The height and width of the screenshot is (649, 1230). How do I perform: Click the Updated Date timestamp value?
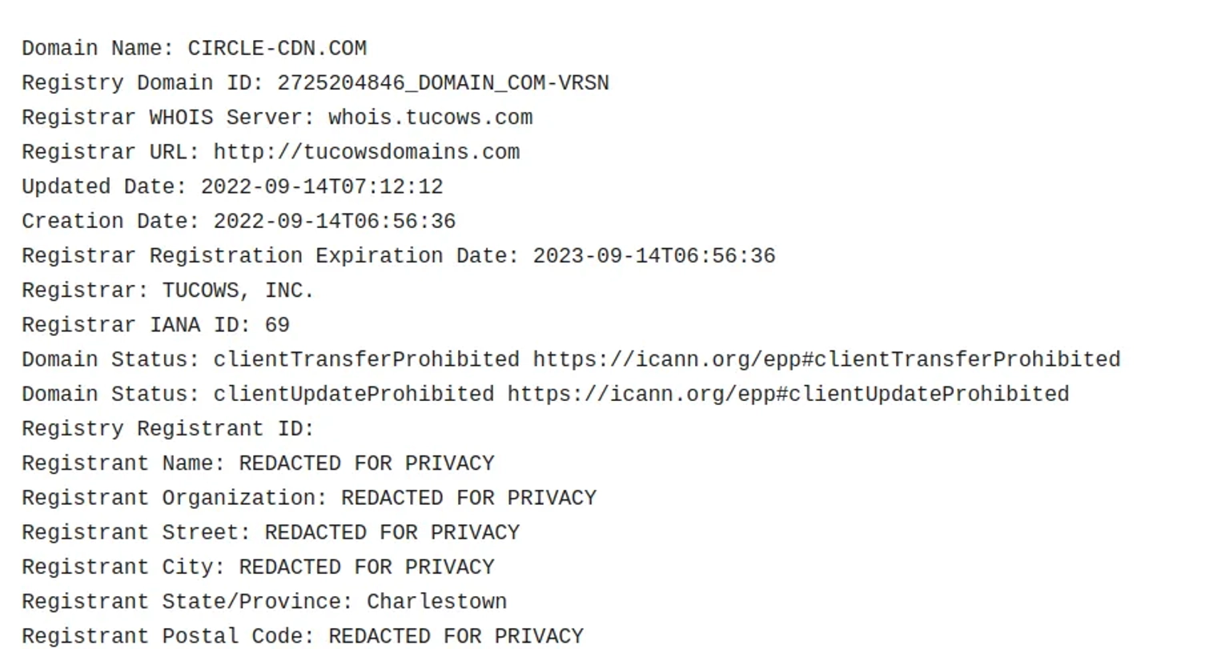click(322, 186)
